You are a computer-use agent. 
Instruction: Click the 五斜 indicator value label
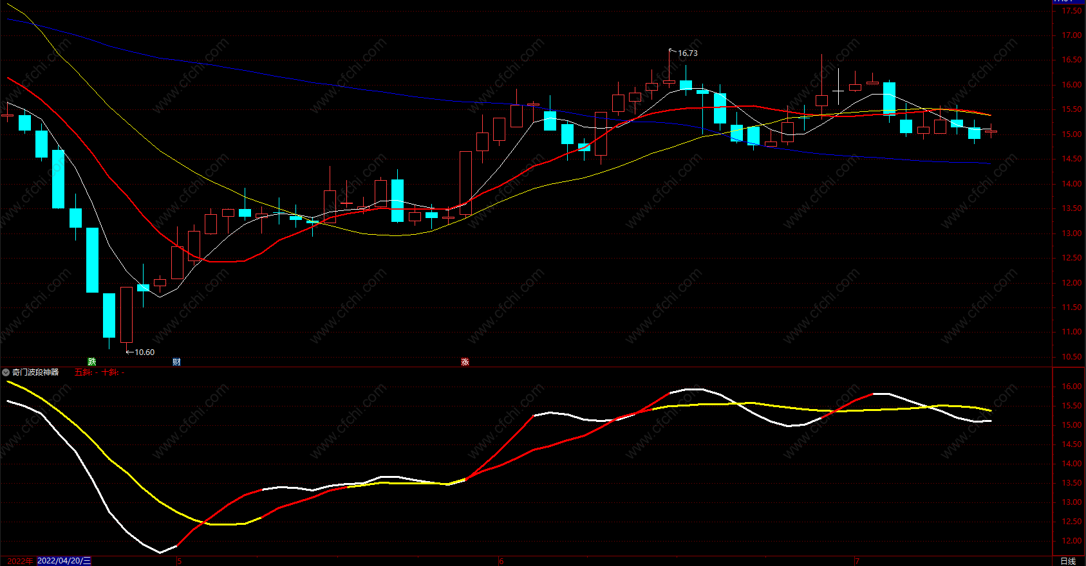tap(86, 372)
